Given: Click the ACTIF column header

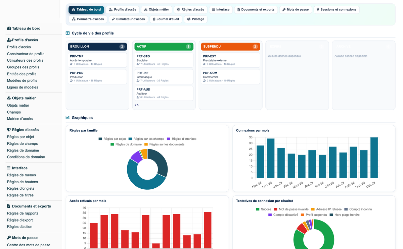Looking at the screenshot, I should (164, 47).
